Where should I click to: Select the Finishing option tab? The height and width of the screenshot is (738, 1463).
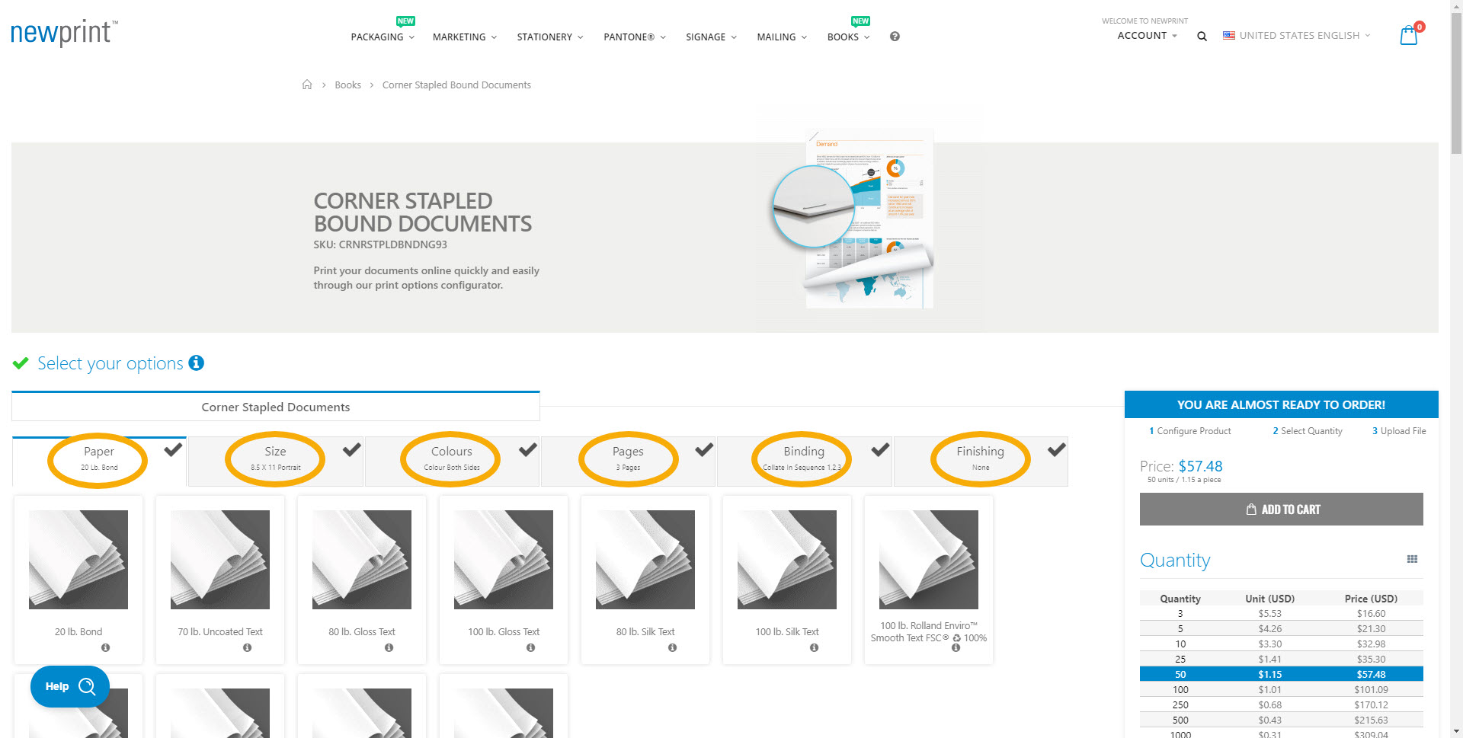[x=981, y=461]
